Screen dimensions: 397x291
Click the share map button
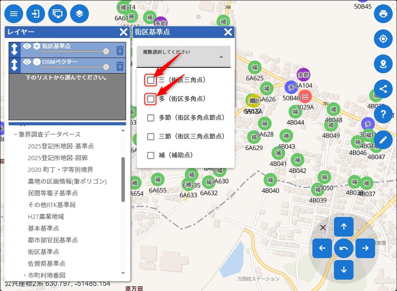pyautogui.click(x=383, y=89)
